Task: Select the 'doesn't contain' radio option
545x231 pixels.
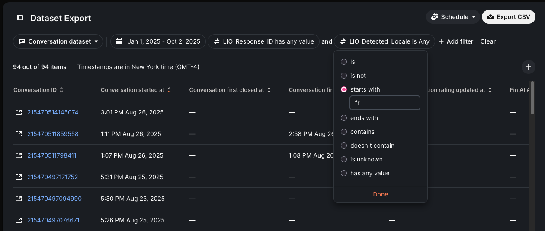Action: [x=344, y=146]
